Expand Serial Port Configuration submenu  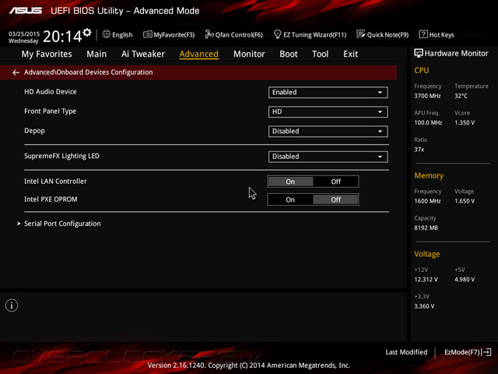[x=62, y=224]
